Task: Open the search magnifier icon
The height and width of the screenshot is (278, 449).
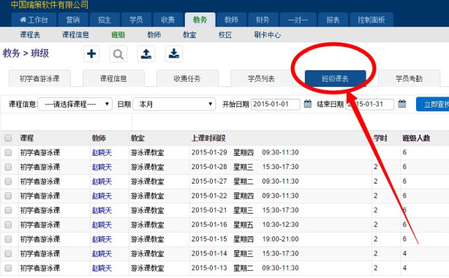Action: [118, 54]
